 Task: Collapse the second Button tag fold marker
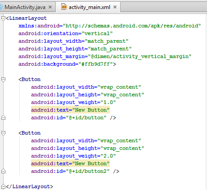pyautogui.click(x=3, y=133)
